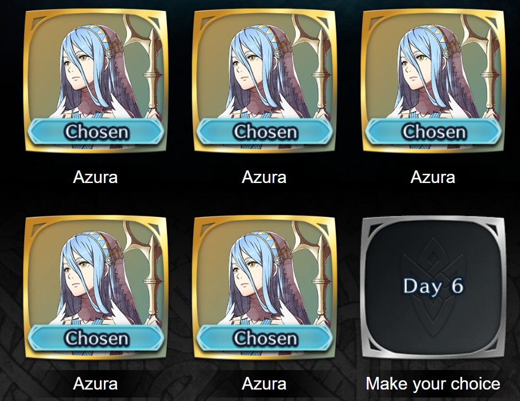The height and width of the screenshot is (401, 520).
Task: Click Chosen badge on top-right portrait
Action: 433,132
